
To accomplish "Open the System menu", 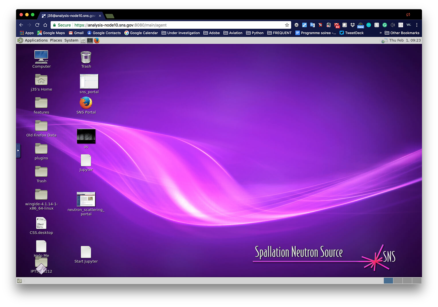I will pos(71,40).
